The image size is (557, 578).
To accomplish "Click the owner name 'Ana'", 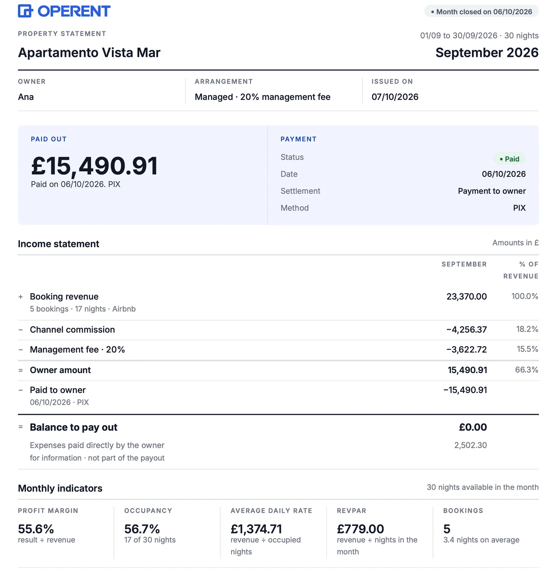I will coord(26,97).
